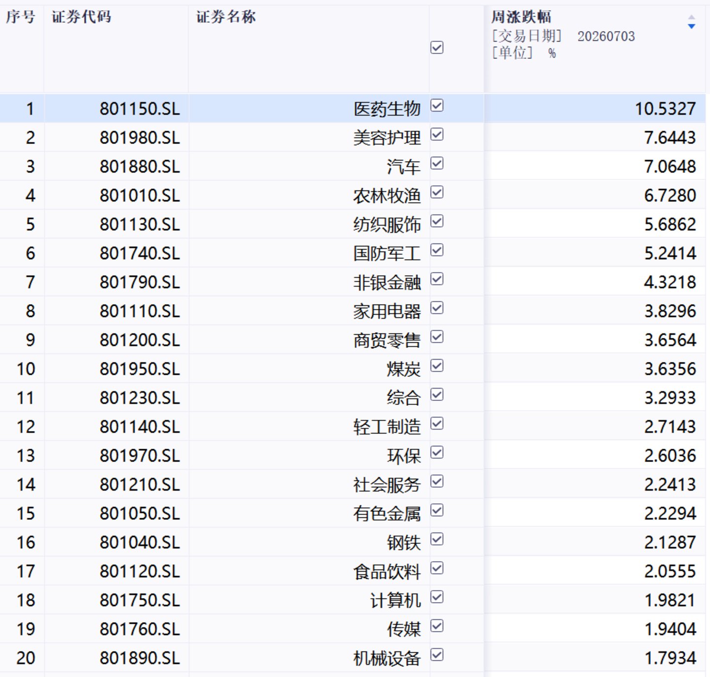This screenshot has width=710, height=677.
Task: Click the value 3.6564
Action: pos(670,340)
